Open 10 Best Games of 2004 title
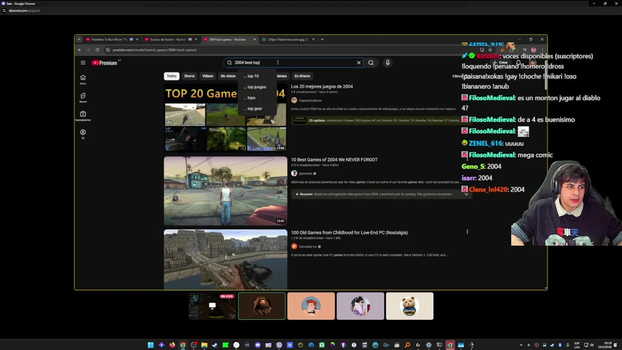The image size is (622, 350). [334, 159]
